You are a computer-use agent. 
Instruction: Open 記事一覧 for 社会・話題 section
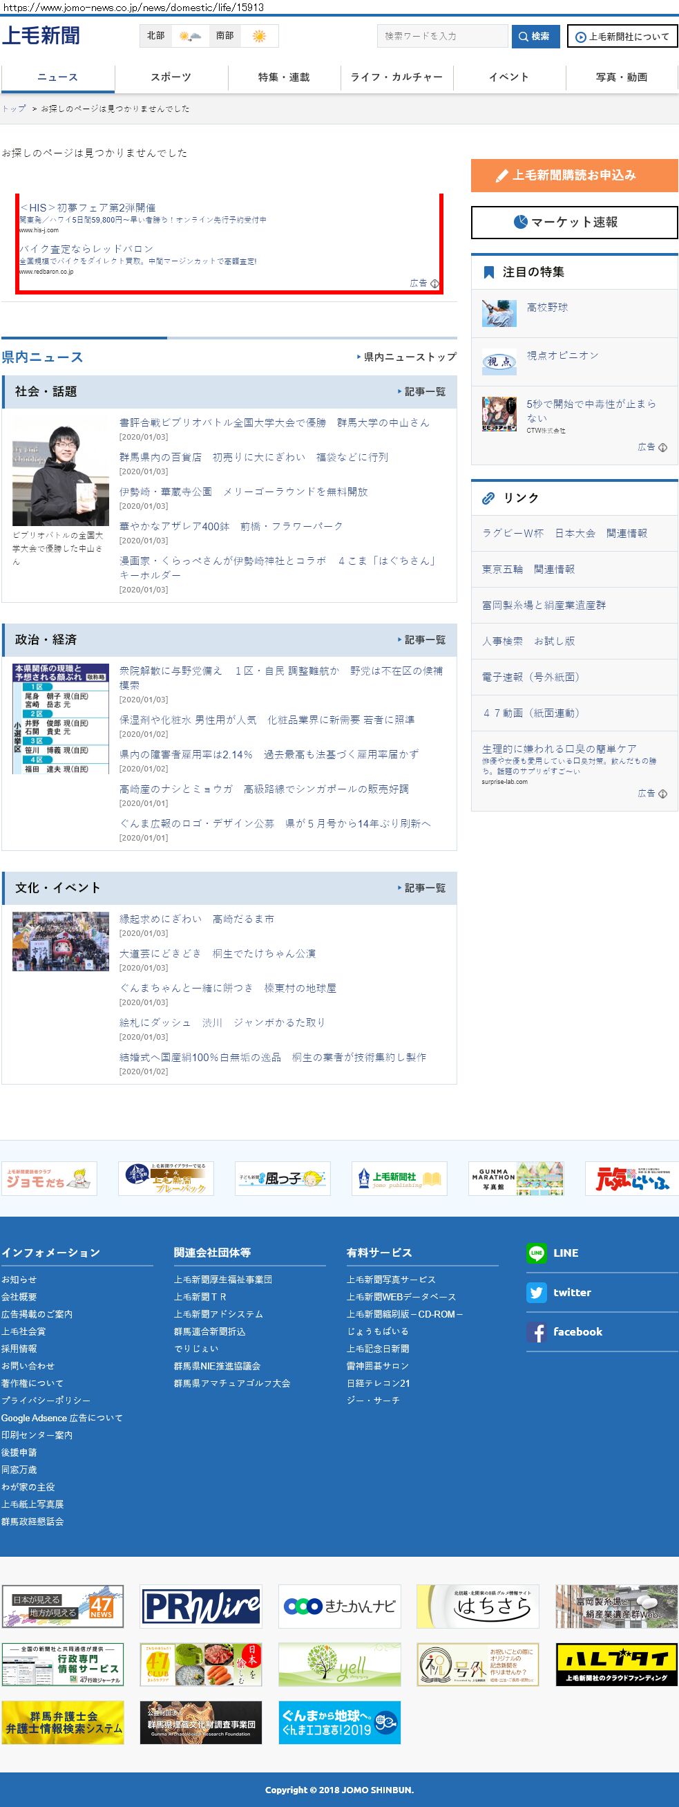click(422, 391)
